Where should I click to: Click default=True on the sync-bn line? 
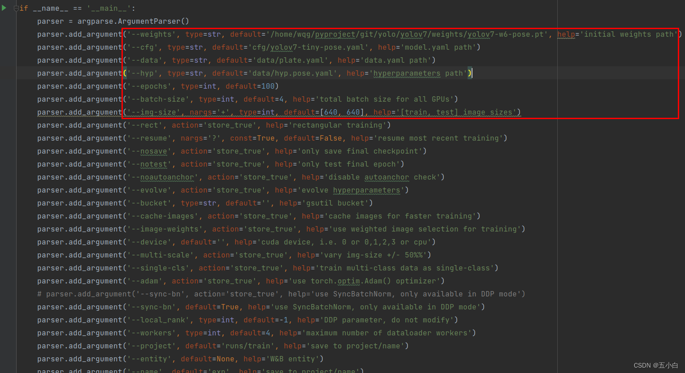[212, 307]
